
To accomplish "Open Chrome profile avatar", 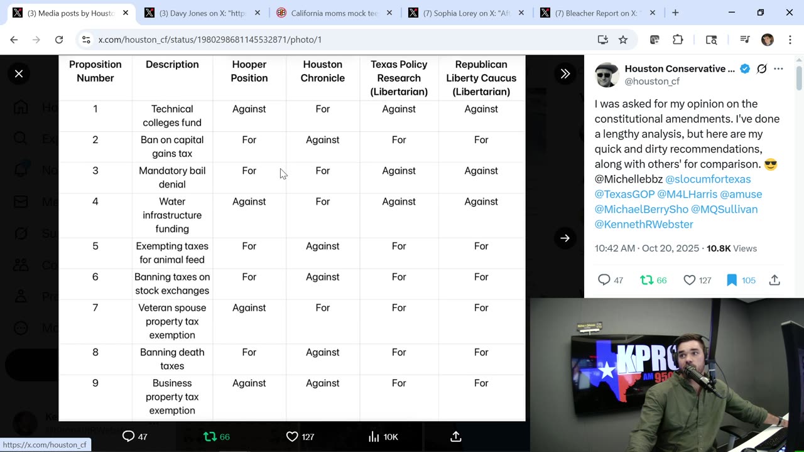I will 767,40.
